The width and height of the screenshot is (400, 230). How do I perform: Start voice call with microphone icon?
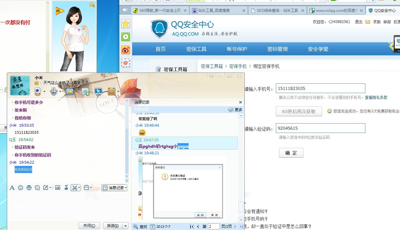point(53,91)
